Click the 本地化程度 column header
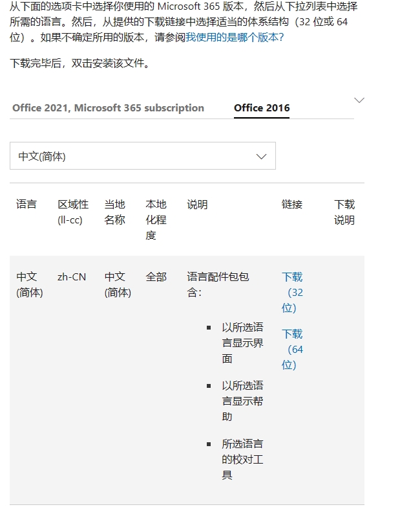 click(156, 220)
